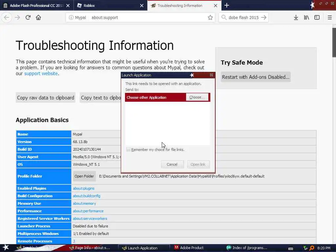Click the search box with dobe flash 2015
This screenshot has width=336, height=252.
coord(244,18)
